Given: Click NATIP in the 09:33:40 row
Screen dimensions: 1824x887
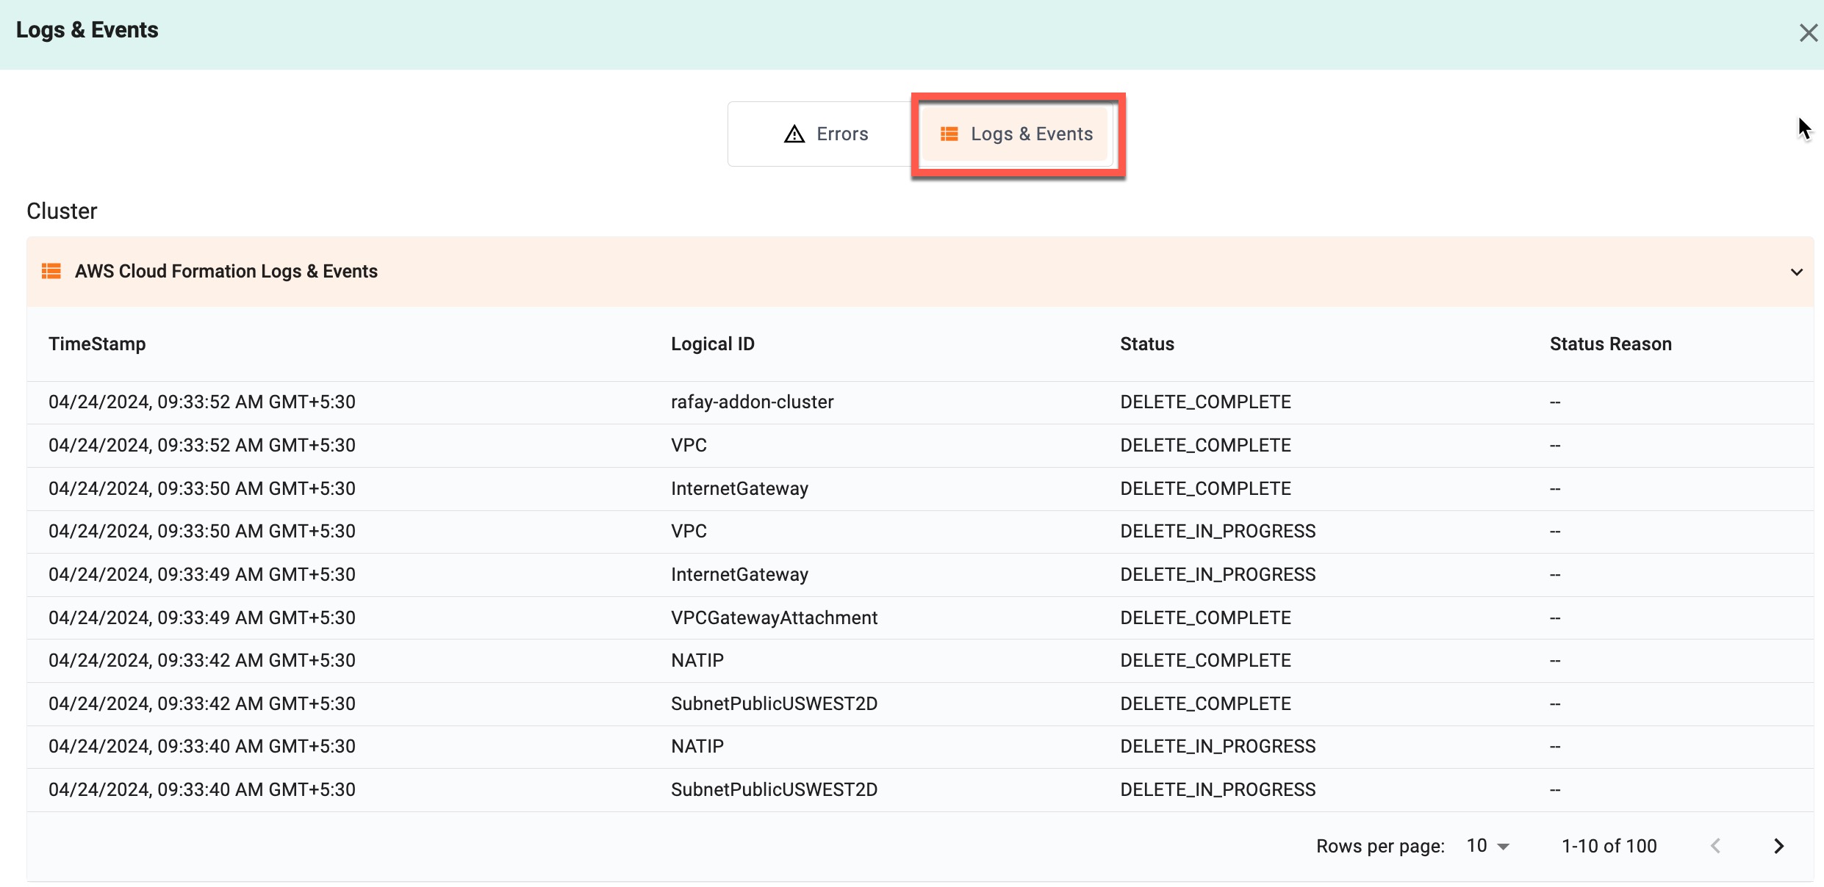Looking at the screenshot, I should [697, 746].
